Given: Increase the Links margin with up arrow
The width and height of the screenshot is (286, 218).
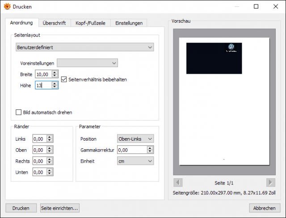Looking at the screenshot, I should (x=50, y=137).
